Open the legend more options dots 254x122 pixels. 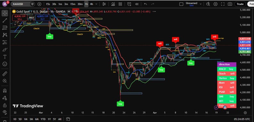point(154,11)
